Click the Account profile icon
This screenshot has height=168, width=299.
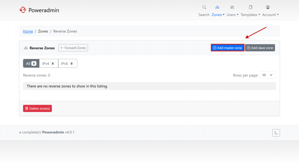(268, 7)
